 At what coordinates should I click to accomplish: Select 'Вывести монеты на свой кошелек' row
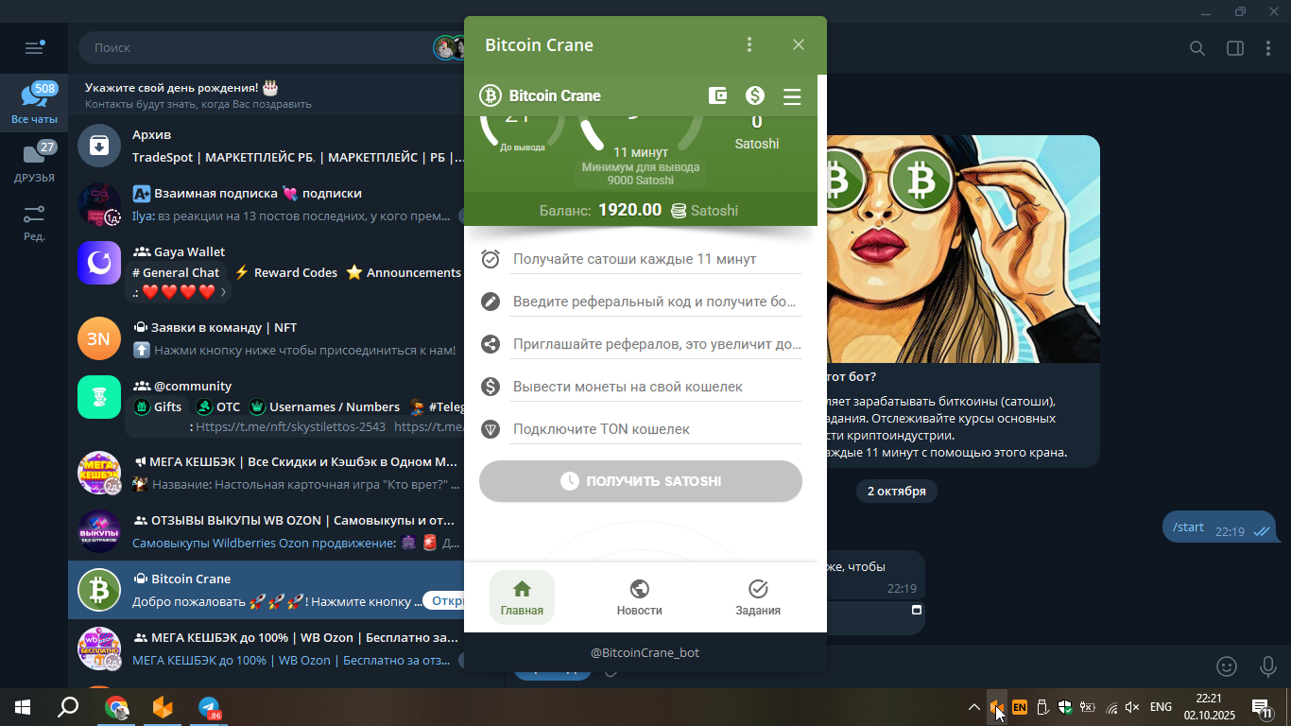(x=641, y=387)
